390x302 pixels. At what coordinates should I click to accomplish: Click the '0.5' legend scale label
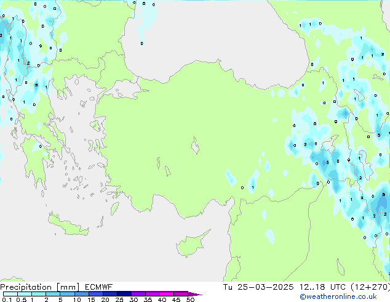tap(21, 300)
